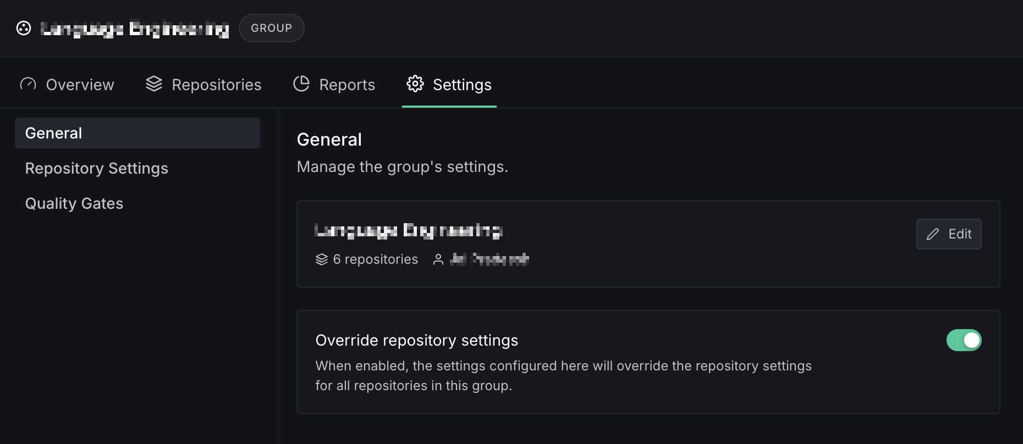The image size is (1023, 444).
Task: Open Quality Gates in the sidebar
Action: click(74, 203)
